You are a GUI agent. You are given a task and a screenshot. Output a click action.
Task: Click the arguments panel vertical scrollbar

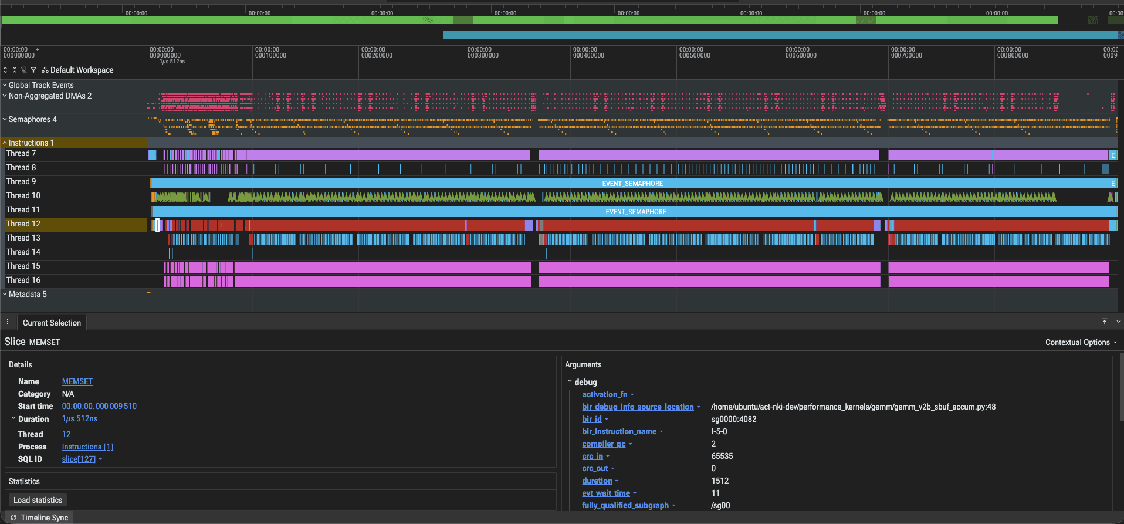1121,387
